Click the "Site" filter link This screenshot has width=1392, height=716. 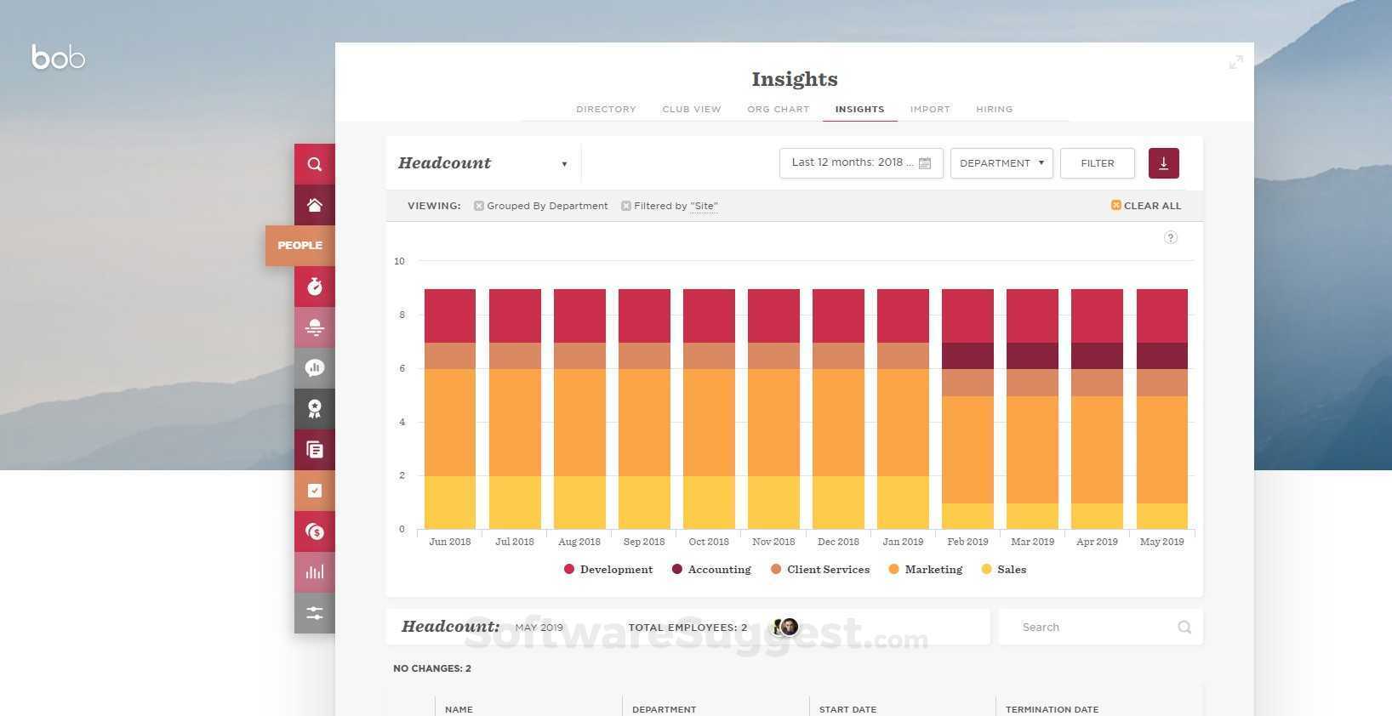click(705, 206)
